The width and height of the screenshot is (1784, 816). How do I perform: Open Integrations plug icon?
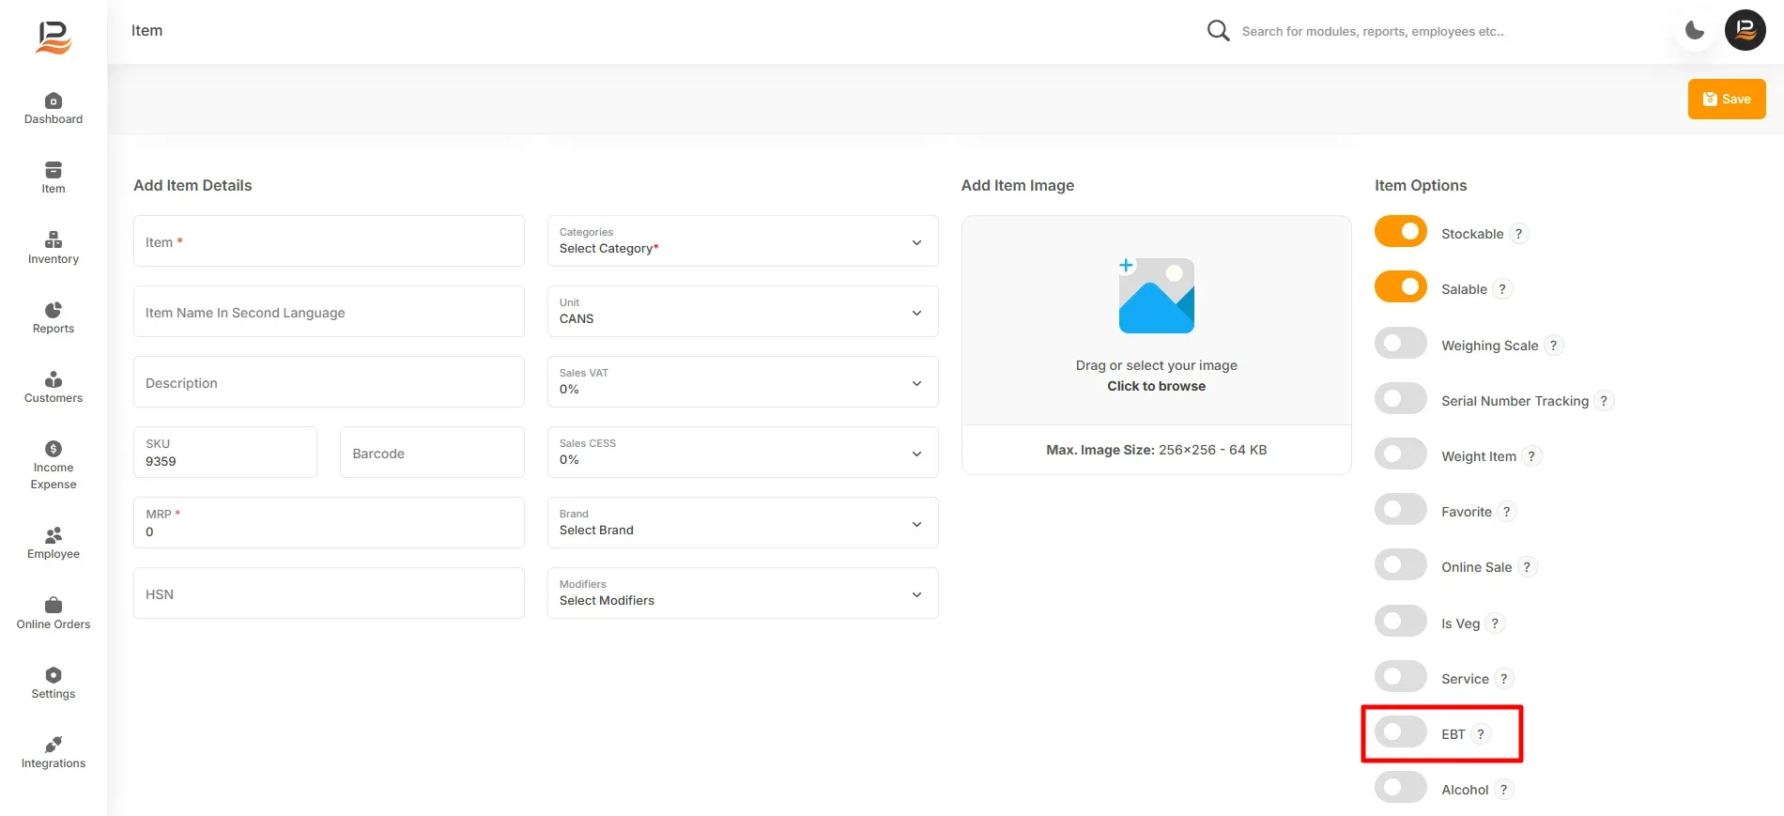coord(54,745)
